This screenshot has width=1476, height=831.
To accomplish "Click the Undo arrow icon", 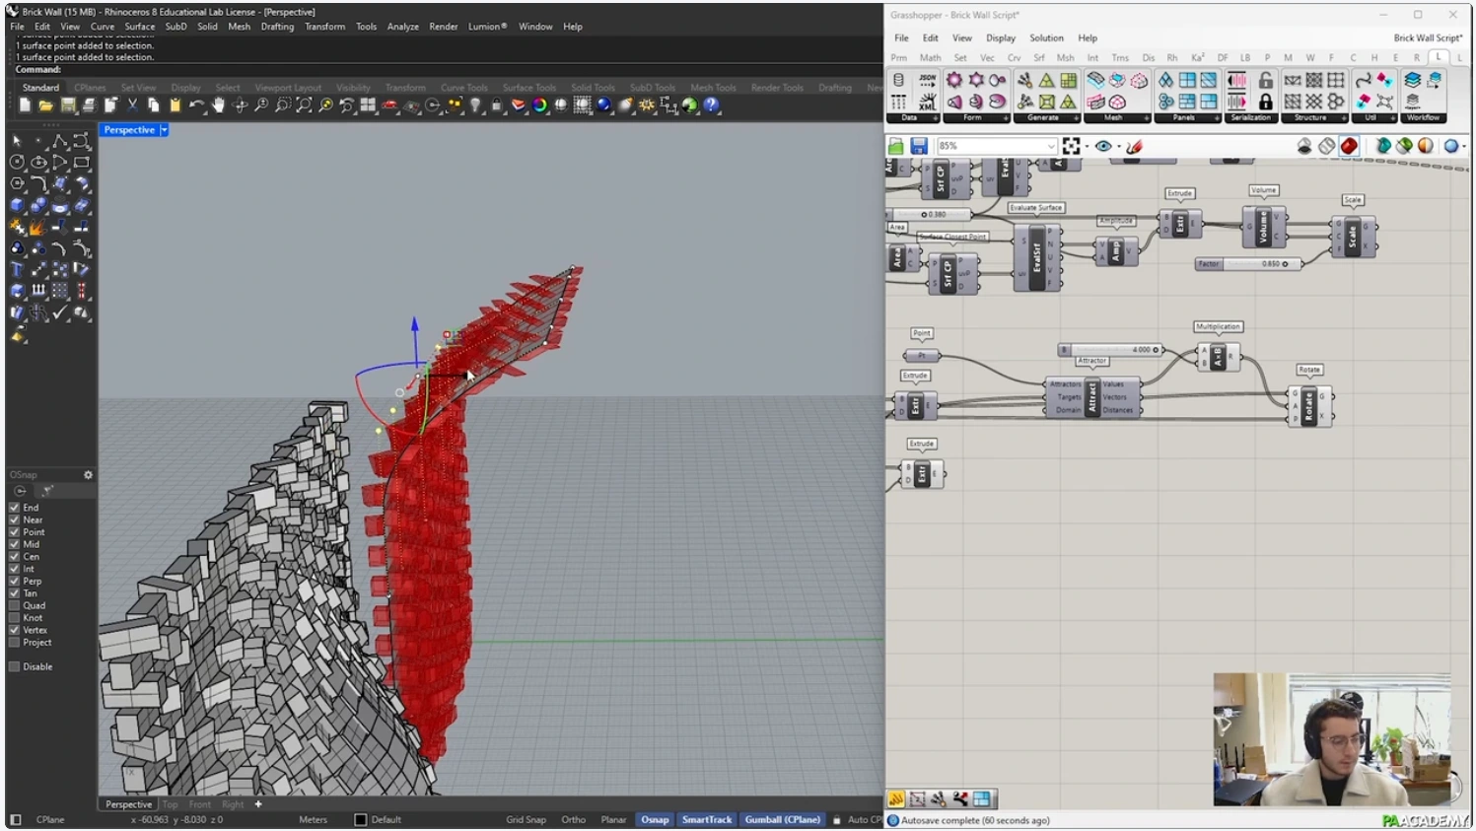I will click(x=196, y=104).
